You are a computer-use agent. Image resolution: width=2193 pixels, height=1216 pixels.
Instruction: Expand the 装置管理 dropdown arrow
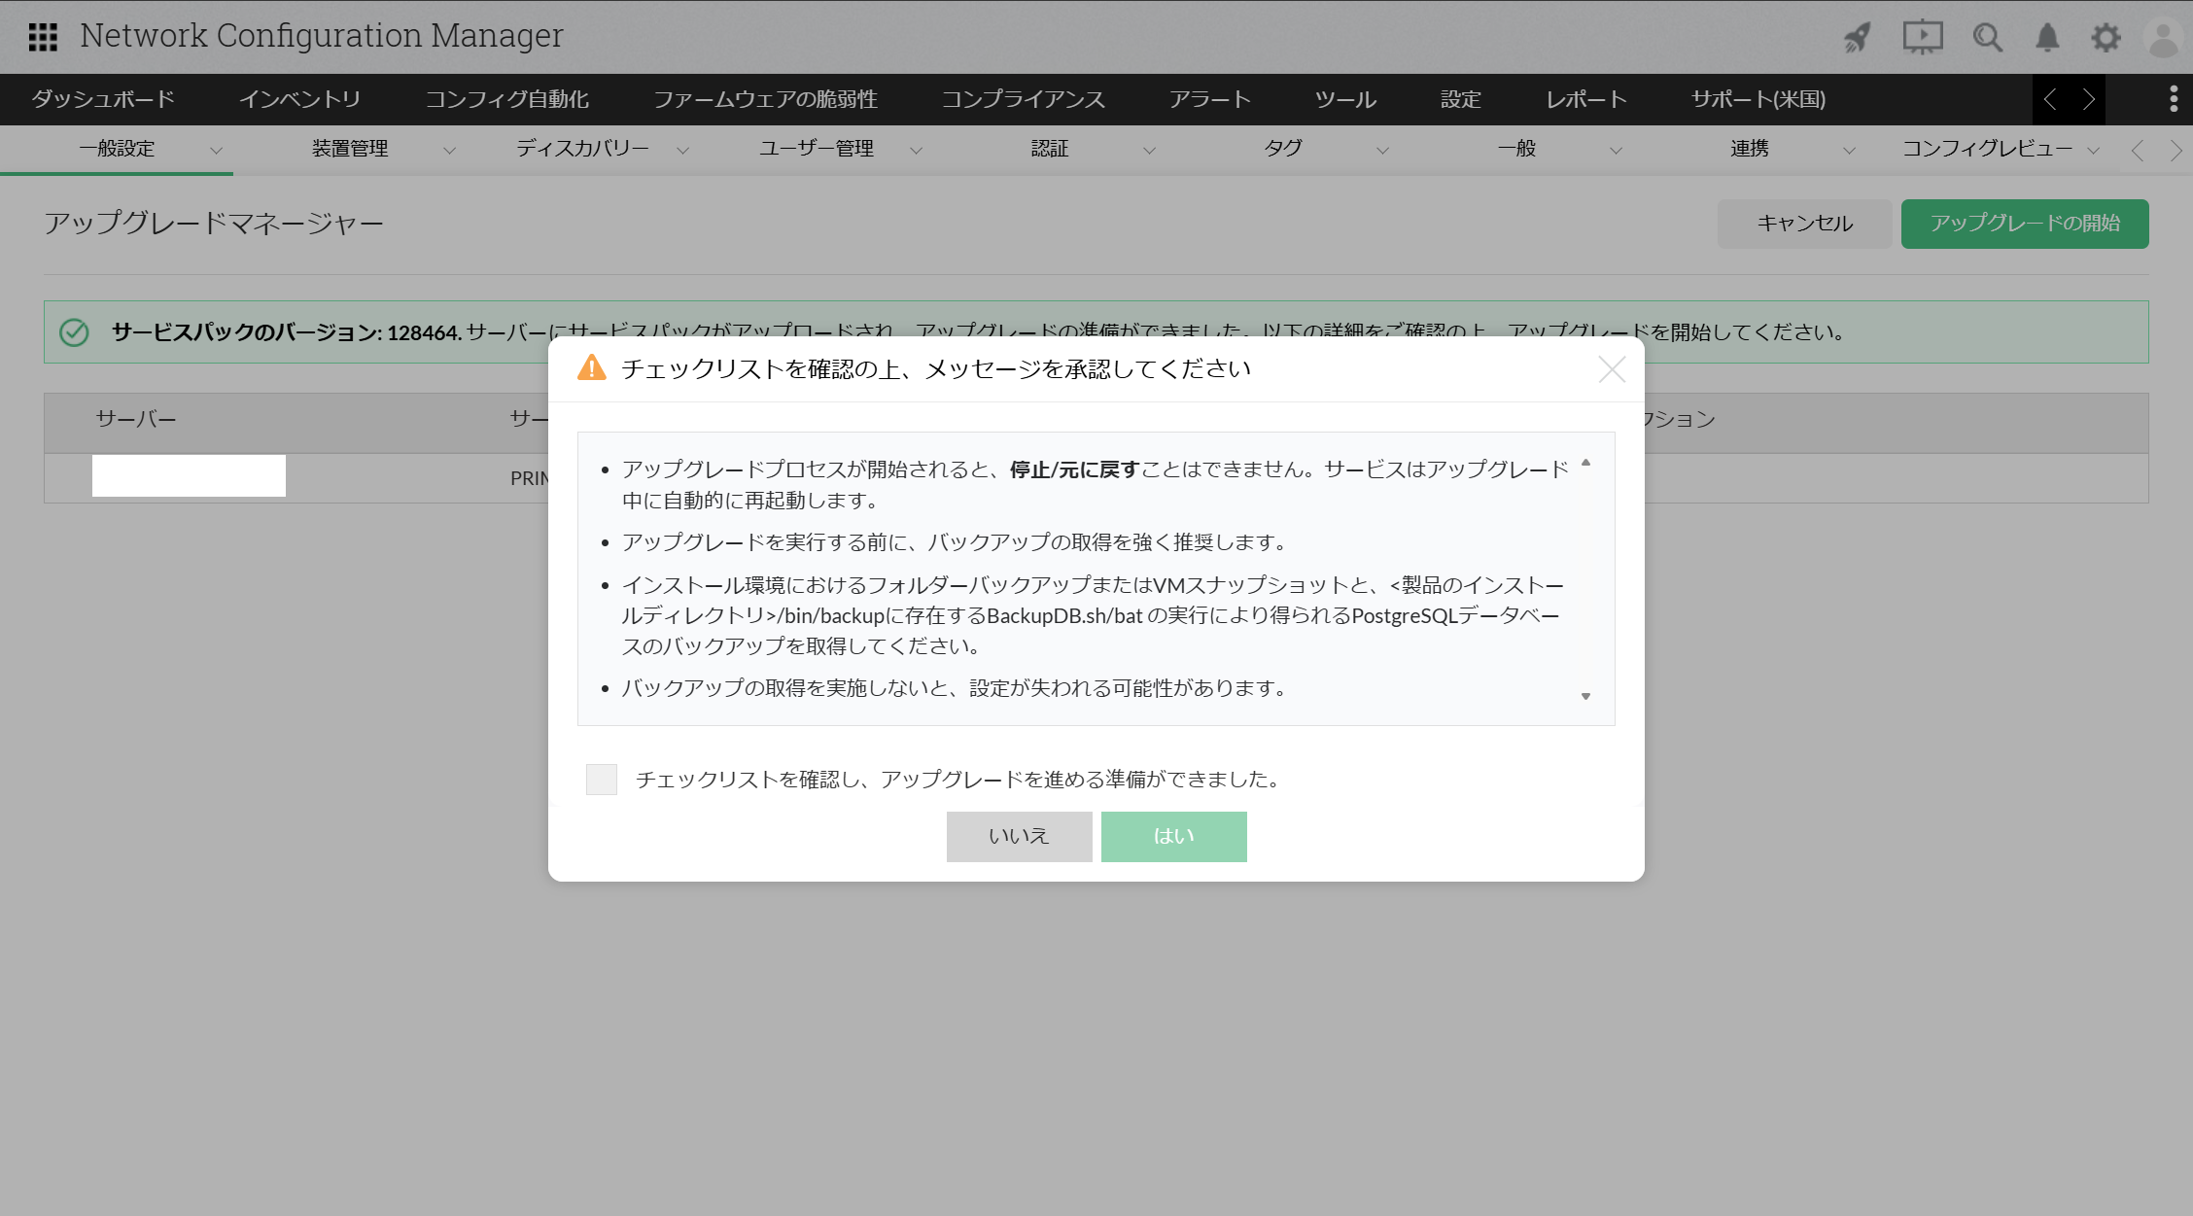coord(449,150)
